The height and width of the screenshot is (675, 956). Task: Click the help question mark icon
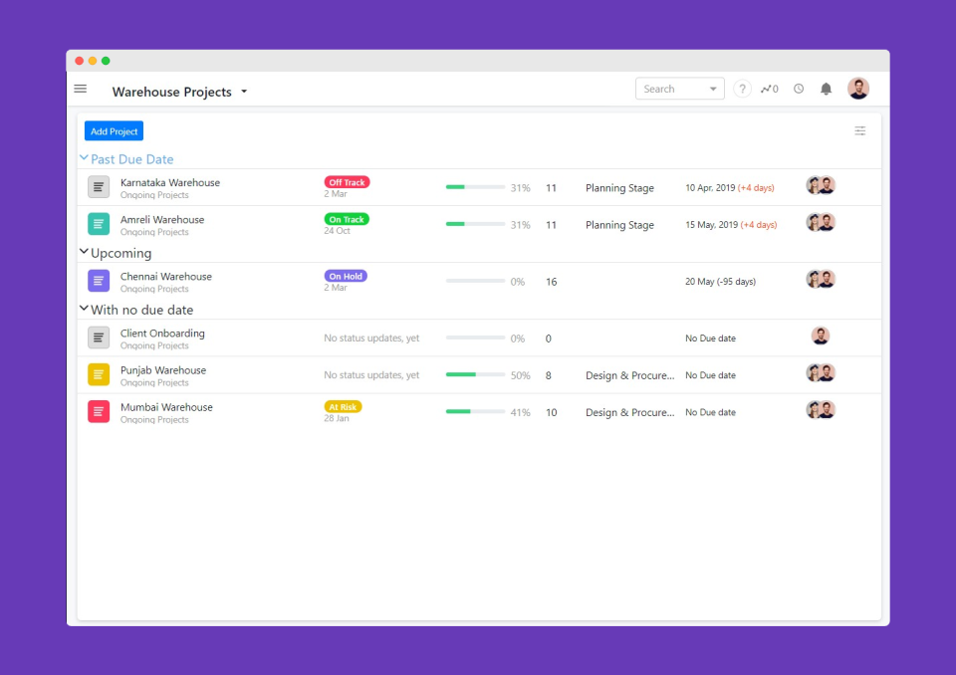[742, 89]
